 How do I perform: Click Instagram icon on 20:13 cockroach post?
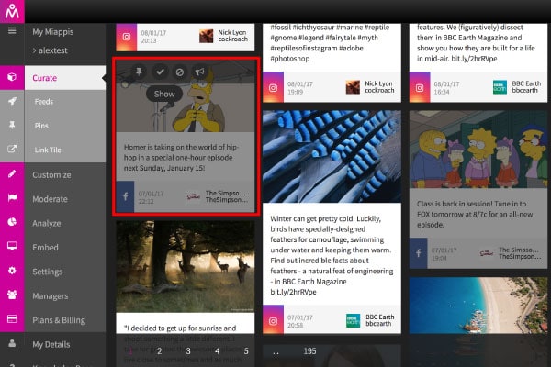(126, 37)
